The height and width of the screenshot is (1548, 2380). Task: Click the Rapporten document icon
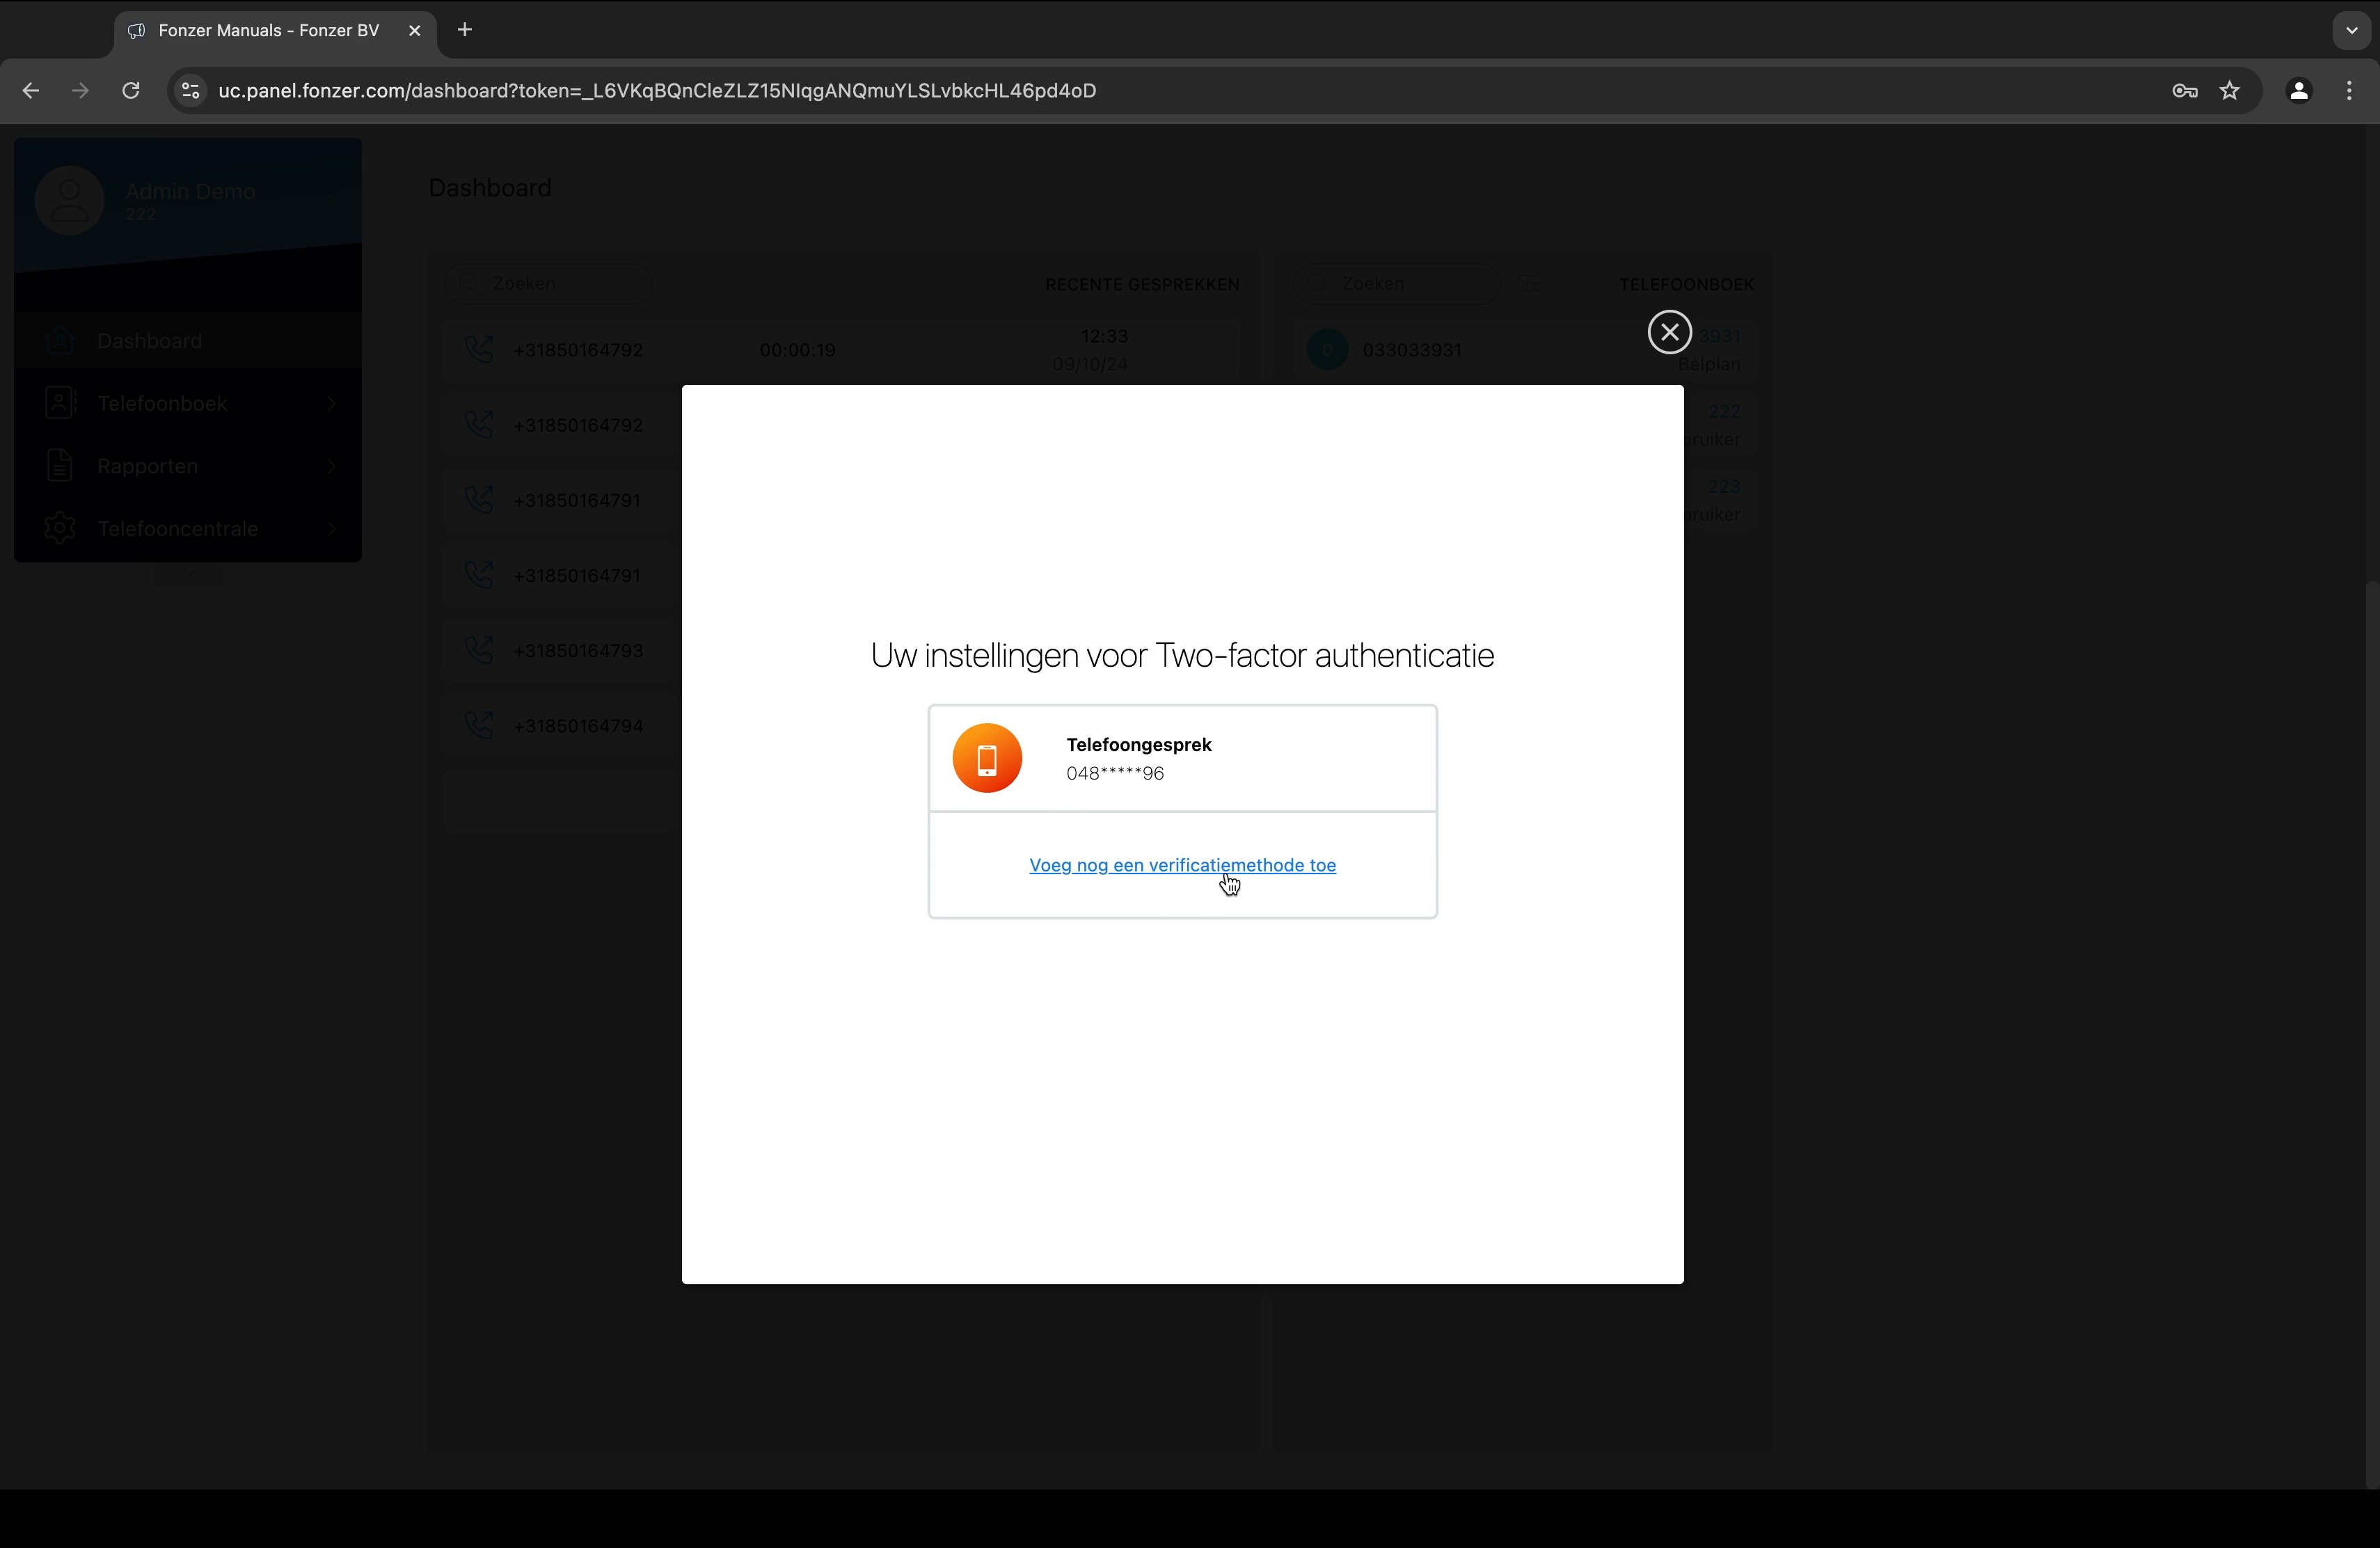pos(60,466)
